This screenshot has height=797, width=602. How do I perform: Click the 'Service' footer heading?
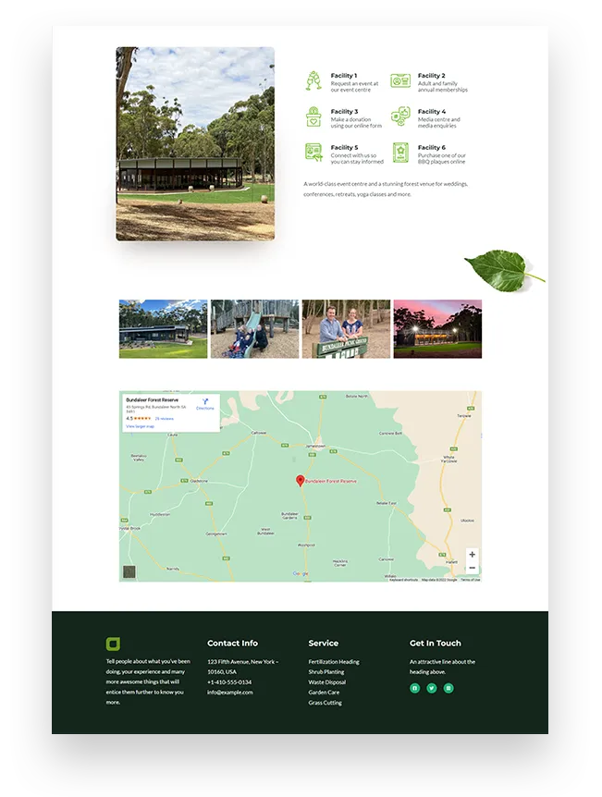[324, 643]
